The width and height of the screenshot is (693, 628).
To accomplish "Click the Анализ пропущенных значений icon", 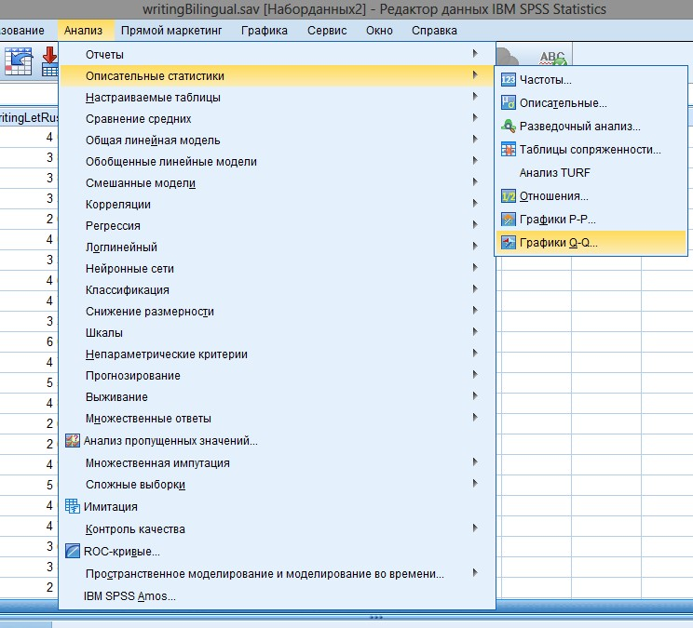I will (x=73, y=440).
